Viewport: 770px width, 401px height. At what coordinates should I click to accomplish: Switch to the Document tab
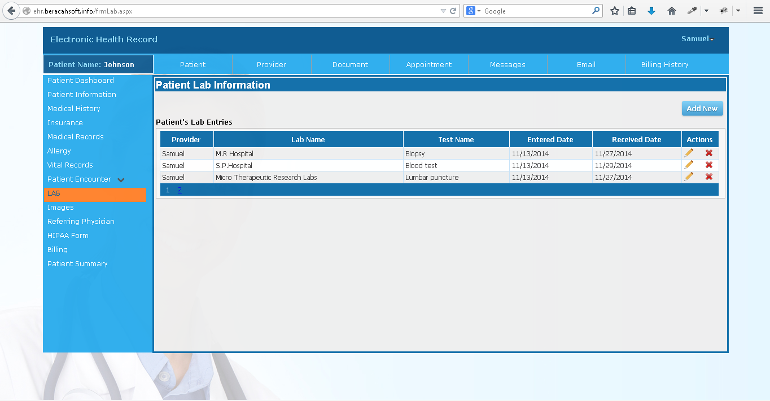350,64
